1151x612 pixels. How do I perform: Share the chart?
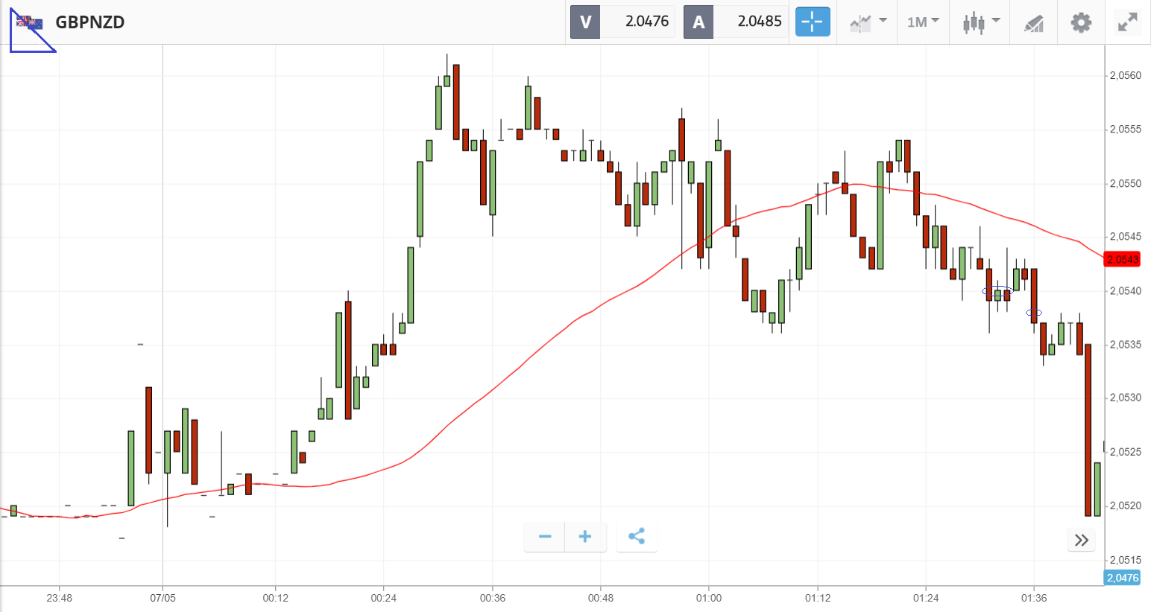637,537
